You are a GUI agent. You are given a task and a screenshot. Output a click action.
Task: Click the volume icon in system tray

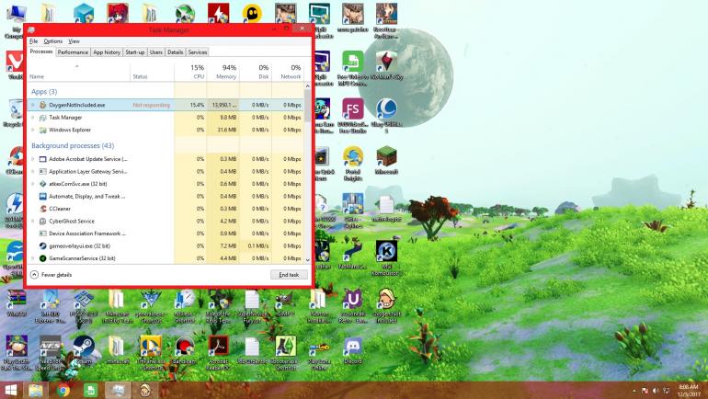coord(656,391)
